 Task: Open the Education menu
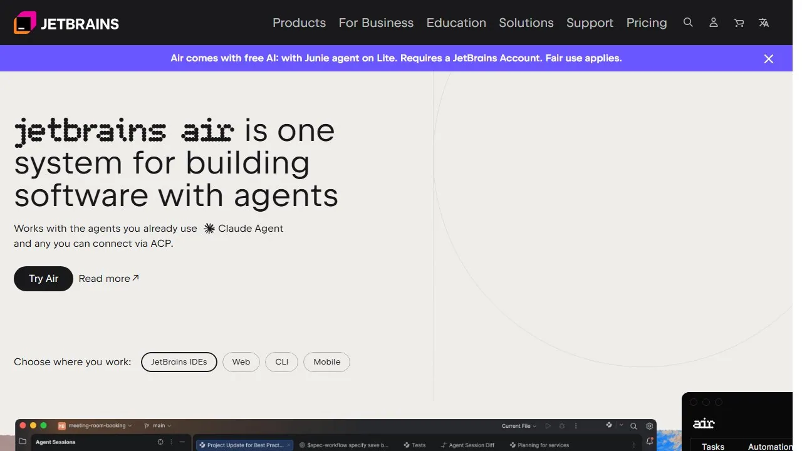click(x=456, y=23)
